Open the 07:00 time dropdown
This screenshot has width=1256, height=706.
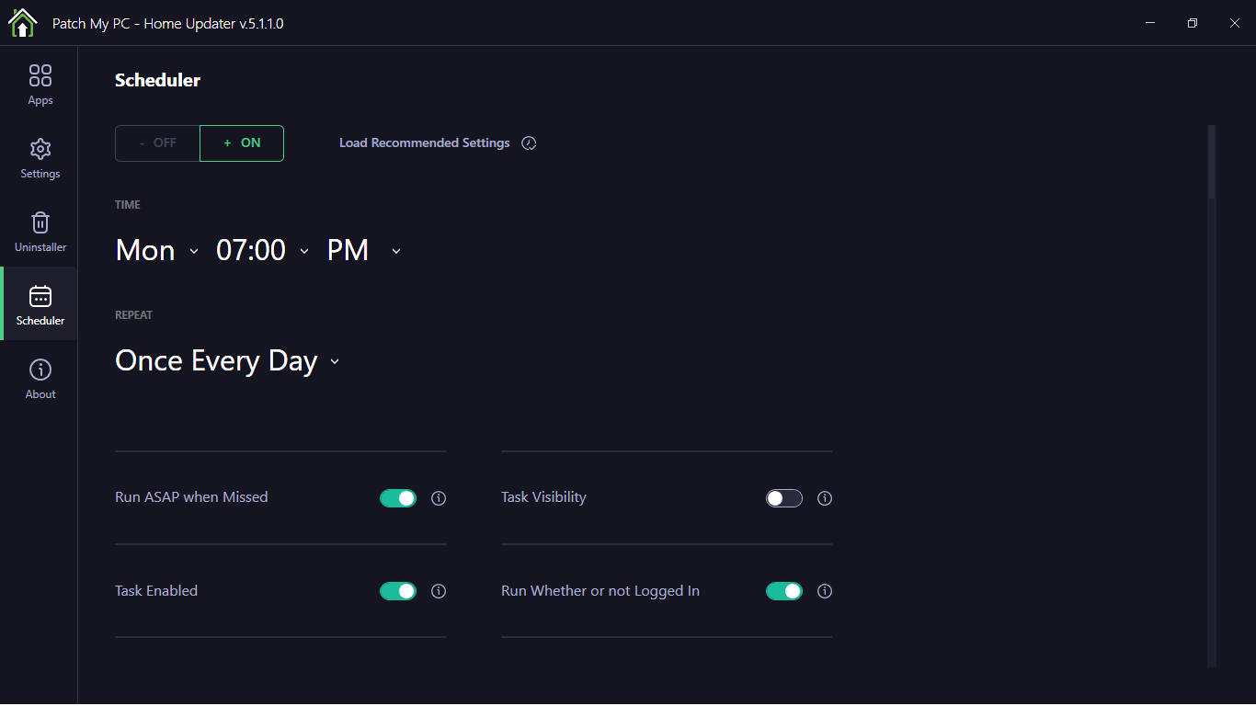(x=262, y=250)
